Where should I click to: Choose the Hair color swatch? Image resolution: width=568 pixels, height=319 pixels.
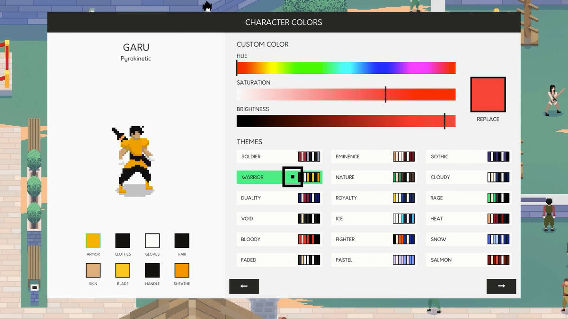coord(182,241)
